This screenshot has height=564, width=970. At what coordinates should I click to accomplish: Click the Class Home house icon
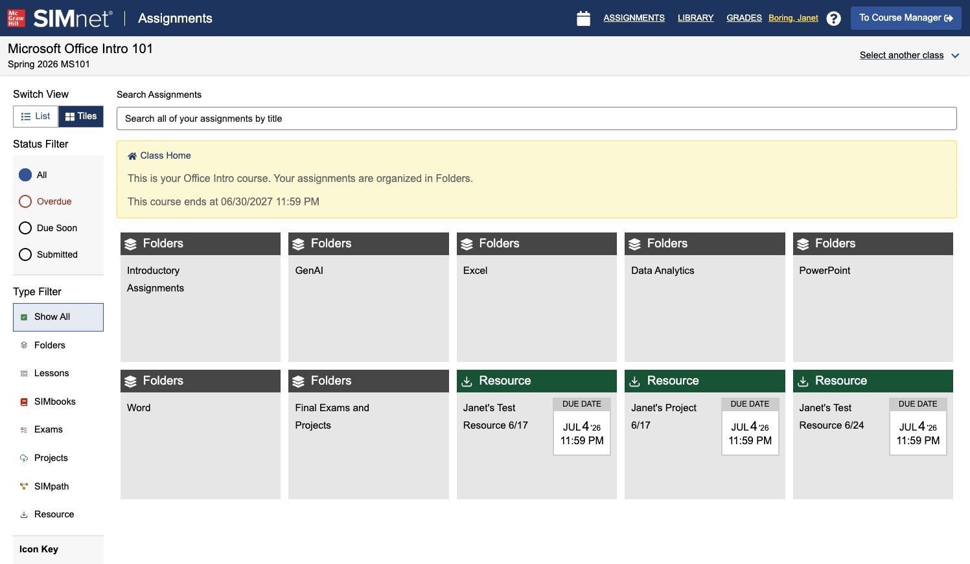(132, 156)
